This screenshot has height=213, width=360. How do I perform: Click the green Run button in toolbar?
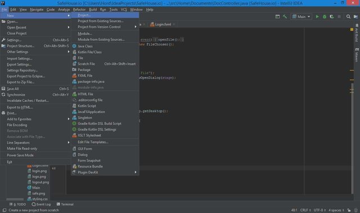[317, 16]
